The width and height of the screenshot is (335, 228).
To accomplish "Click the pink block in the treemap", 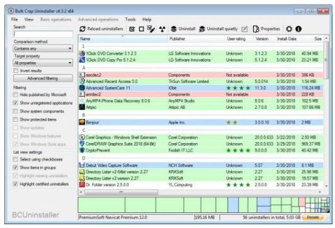I will pyautogui.click(x=302, y=202).
